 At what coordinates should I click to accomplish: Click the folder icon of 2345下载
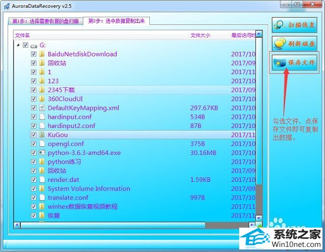pyautogui.click(x=42, y=90)
